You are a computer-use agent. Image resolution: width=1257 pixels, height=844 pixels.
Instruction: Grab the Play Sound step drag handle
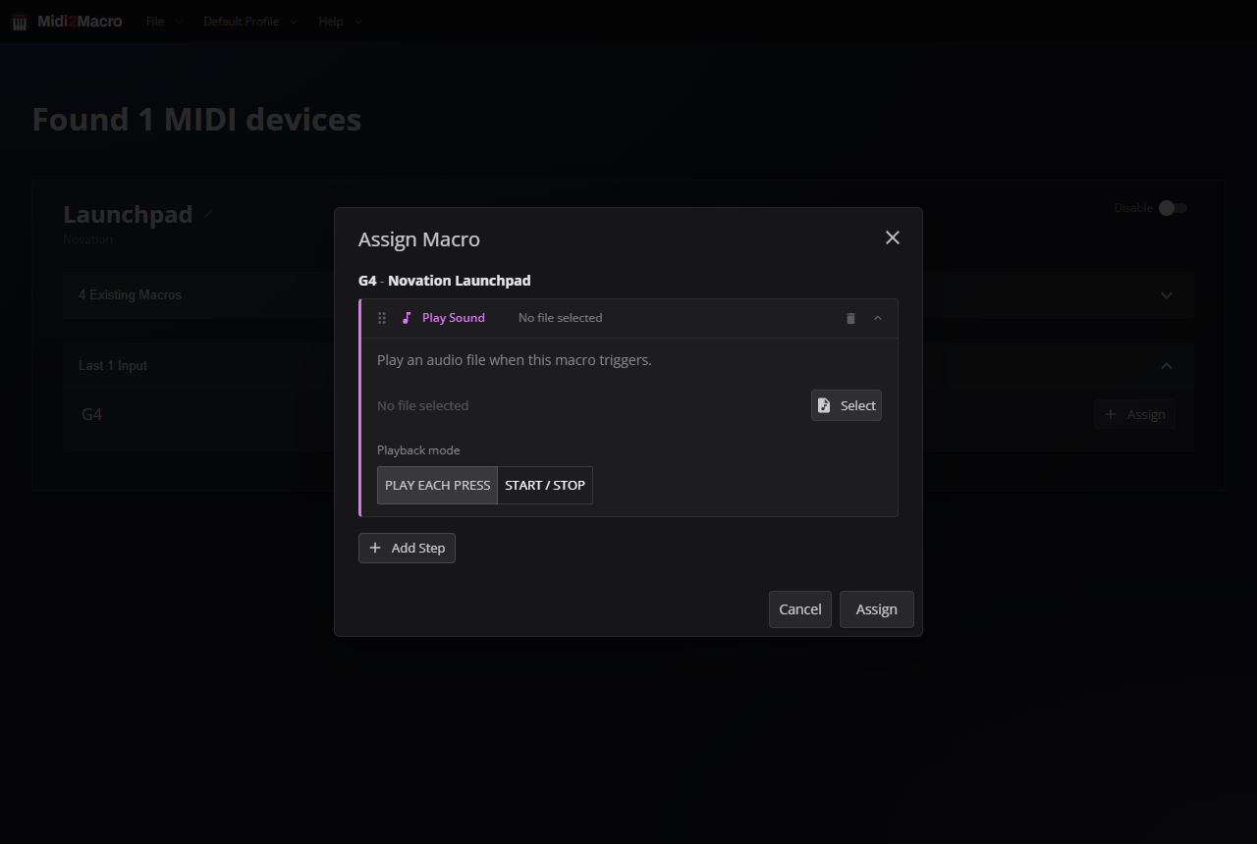[x=382, y=318]
